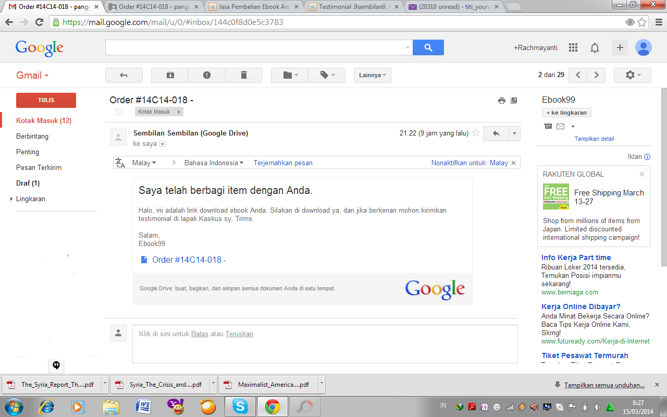Click the Teruskan forward link
The width and height of the screenshot is (667, 417).
[x=239, y=334]
